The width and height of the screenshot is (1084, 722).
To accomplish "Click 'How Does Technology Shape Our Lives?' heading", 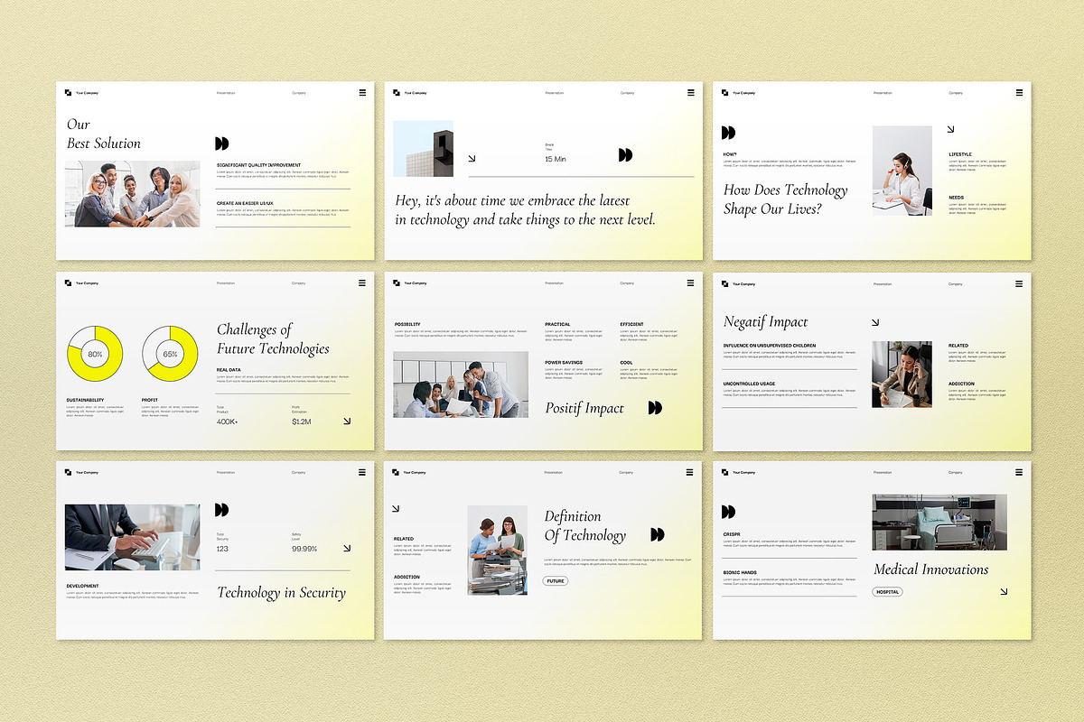I will (x=786, y=199).
